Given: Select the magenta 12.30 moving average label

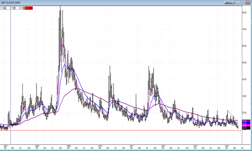Looking at the screenshot, I should [x=246, y=126].
